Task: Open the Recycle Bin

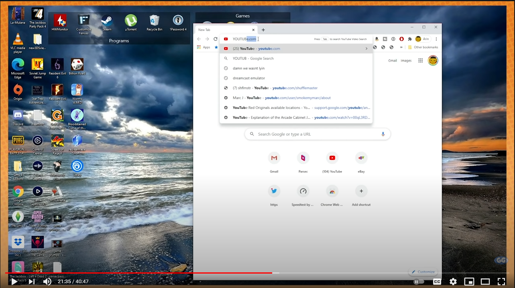Action: (x=155, y=22)
